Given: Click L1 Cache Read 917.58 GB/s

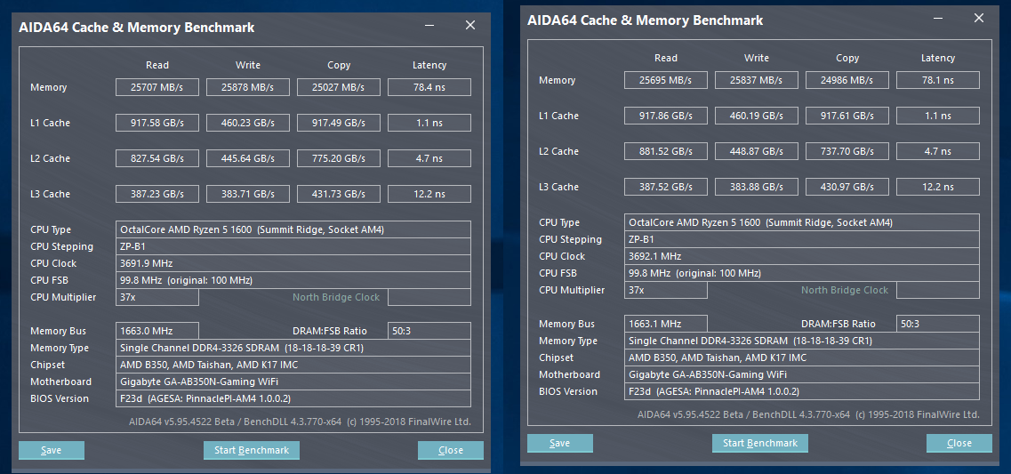Looking at the screenshot, I should (x=157, y=123).
